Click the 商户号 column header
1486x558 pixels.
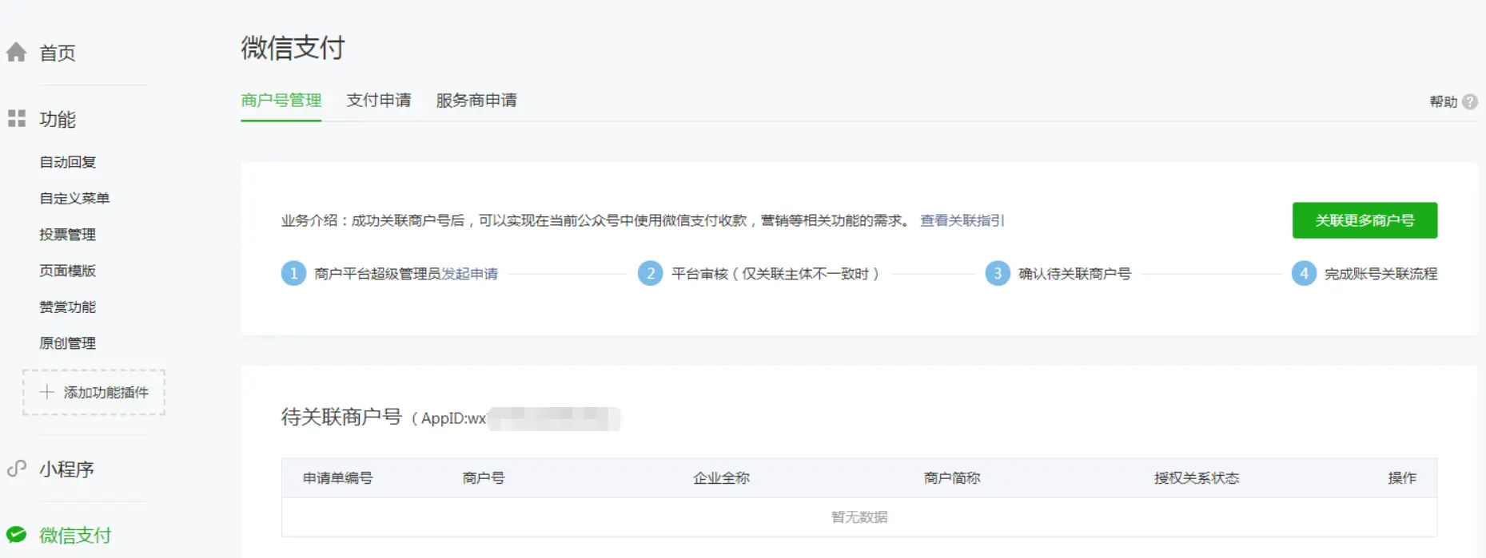pos(484,478)
